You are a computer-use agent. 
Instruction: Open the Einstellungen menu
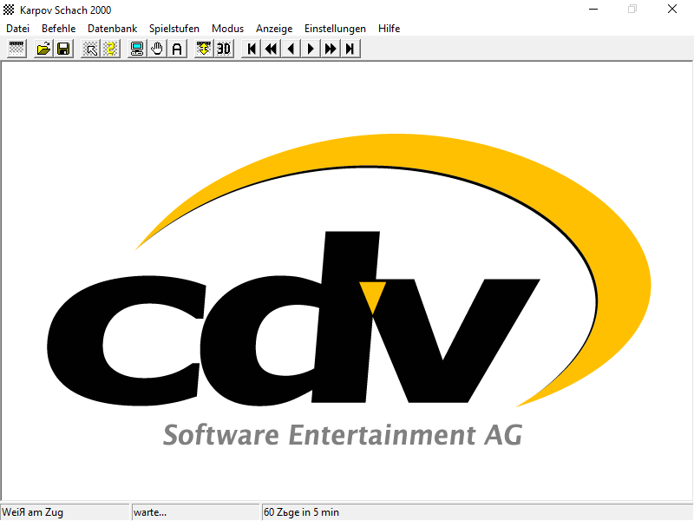pyautogui.click(x=335, y=29)
